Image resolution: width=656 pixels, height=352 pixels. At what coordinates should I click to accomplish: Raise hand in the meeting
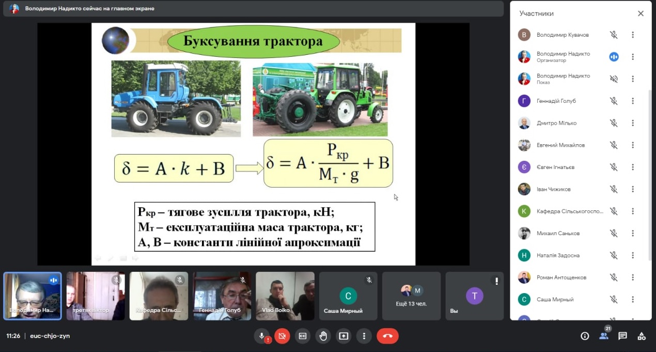323,336
